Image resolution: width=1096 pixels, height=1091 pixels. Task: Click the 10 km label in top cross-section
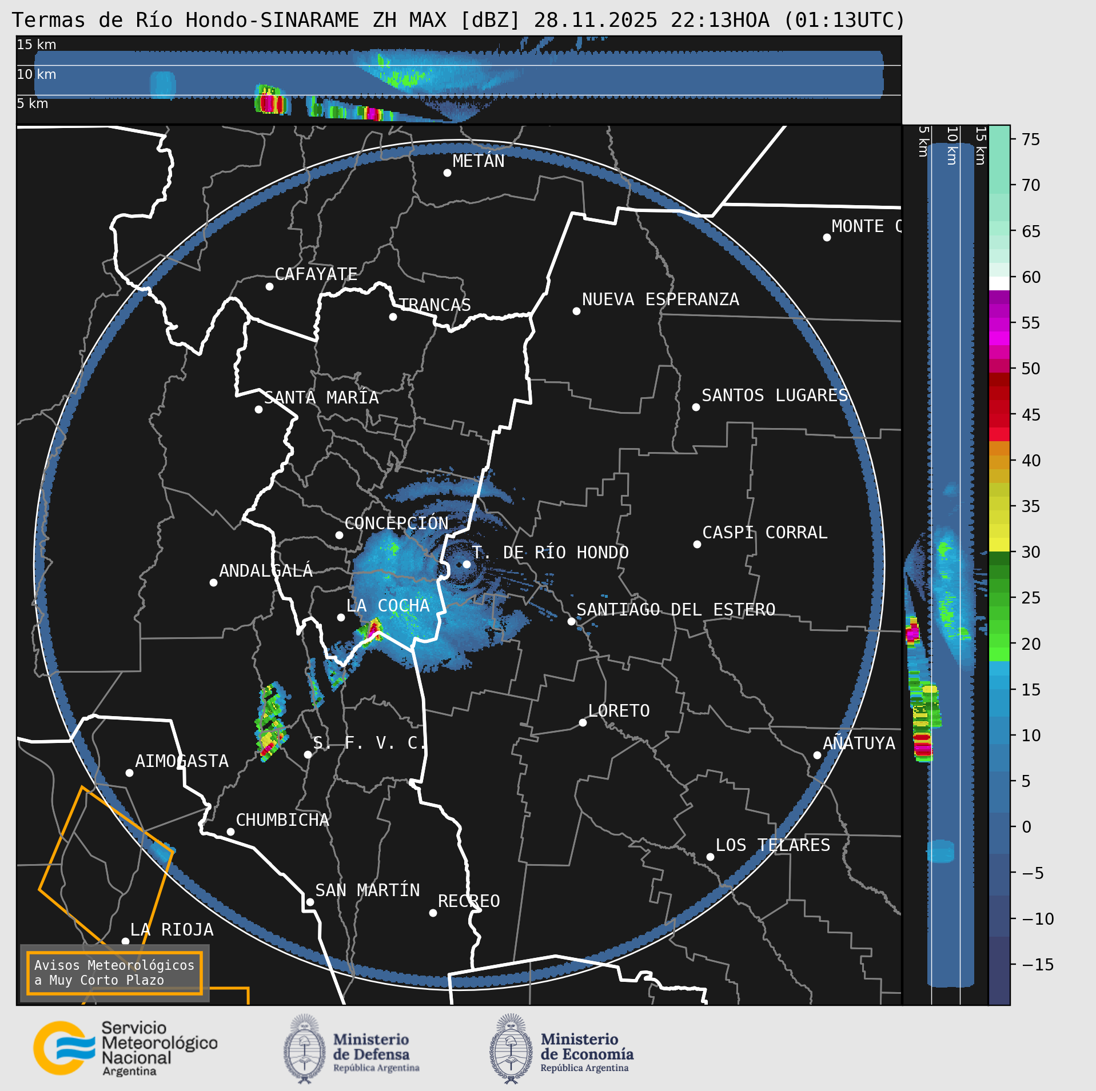[x=37, y=74]
